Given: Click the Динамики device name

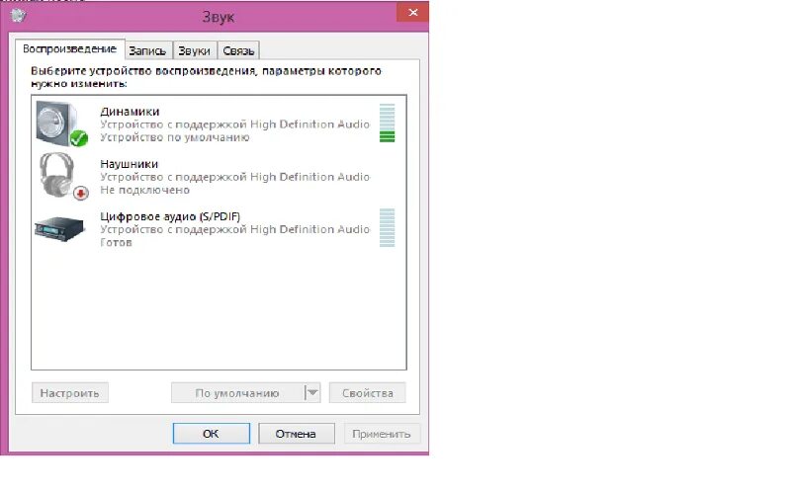Looking at the screenshot, I should click(130, 112).
